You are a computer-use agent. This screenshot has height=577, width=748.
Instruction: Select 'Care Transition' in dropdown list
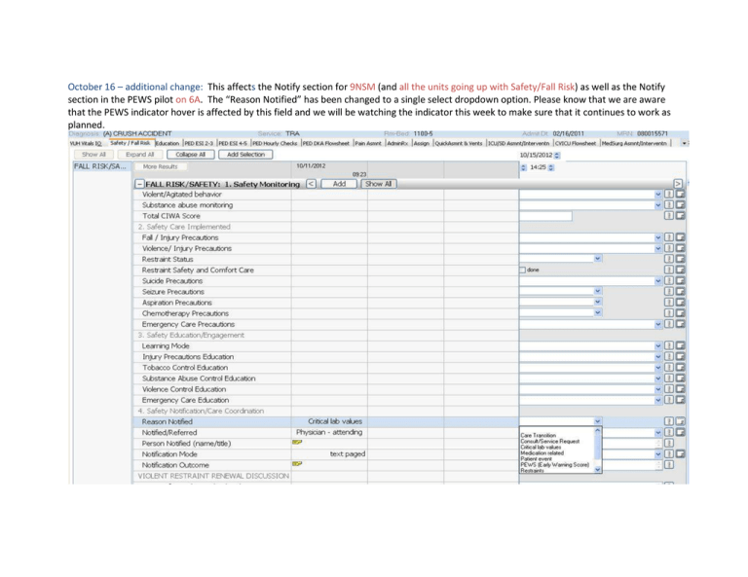tap(538, 436)
